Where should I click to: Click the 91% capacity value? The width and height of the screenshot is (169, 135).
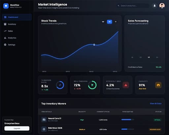pos(142,85)
